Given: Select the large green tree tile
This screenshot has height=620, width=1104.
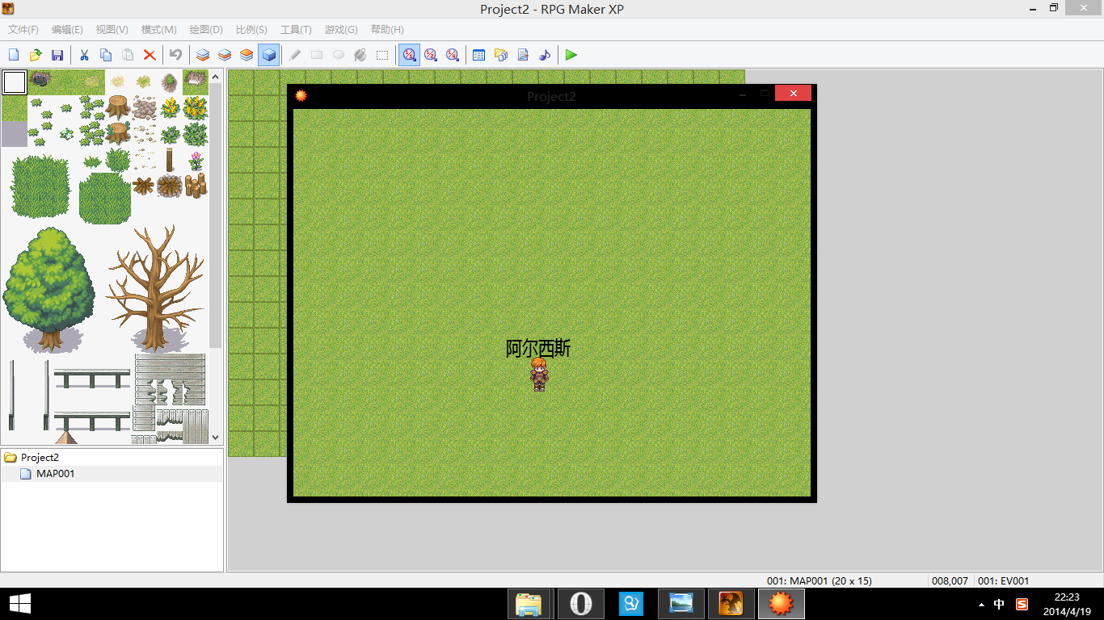Looking at the screenshot, I should (x=49, y=289).
